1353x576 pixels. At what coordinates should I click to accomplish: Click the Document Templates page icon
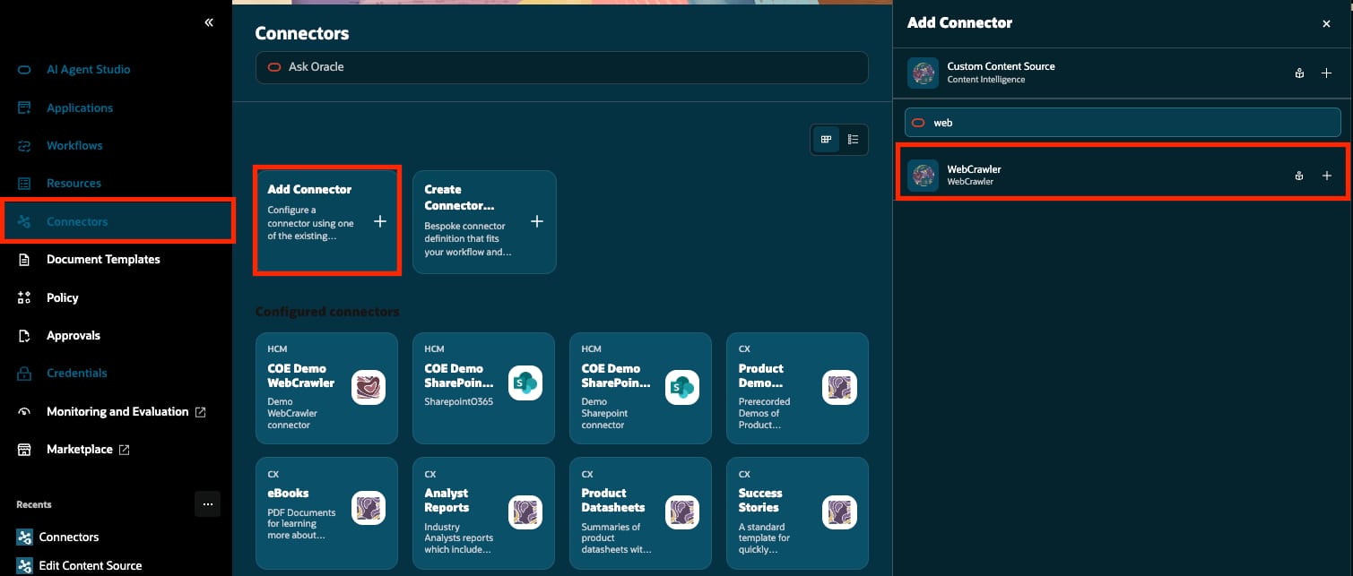click(x=25, y=259)
